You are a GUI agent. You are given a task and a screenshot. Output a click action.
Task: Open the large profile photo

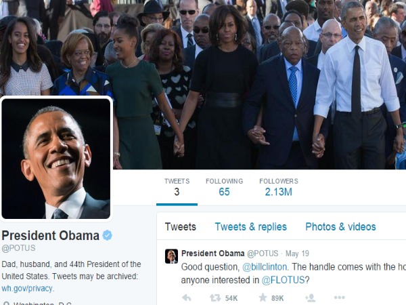tap(56, 159)
